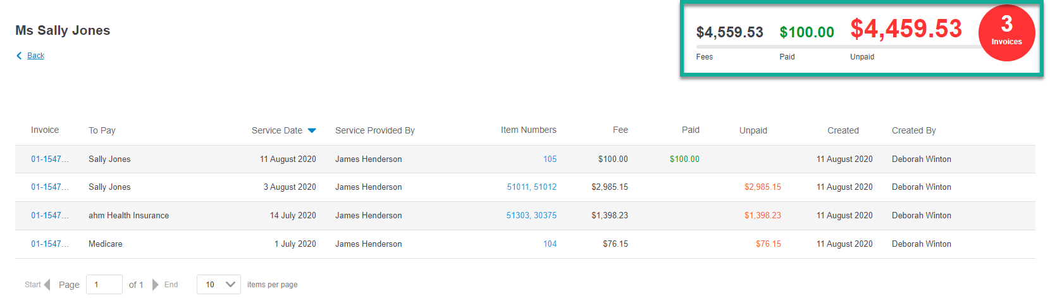Open items per page dropdown
This screenshot has height=298, width=1050.
click(219, 285)
